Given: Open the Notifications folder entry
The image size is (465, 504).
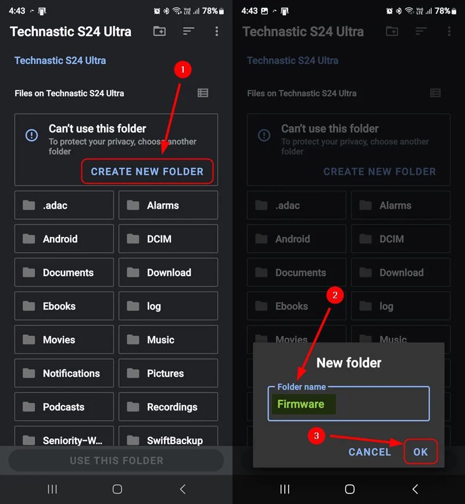Looking at the screenshot, I should tap(64, 373).
